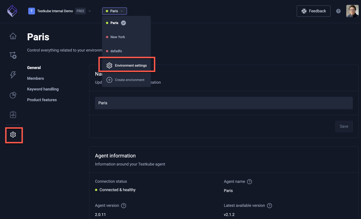
Task: Click the plus icon beside Create environment
Action: [x=109, y=80]
